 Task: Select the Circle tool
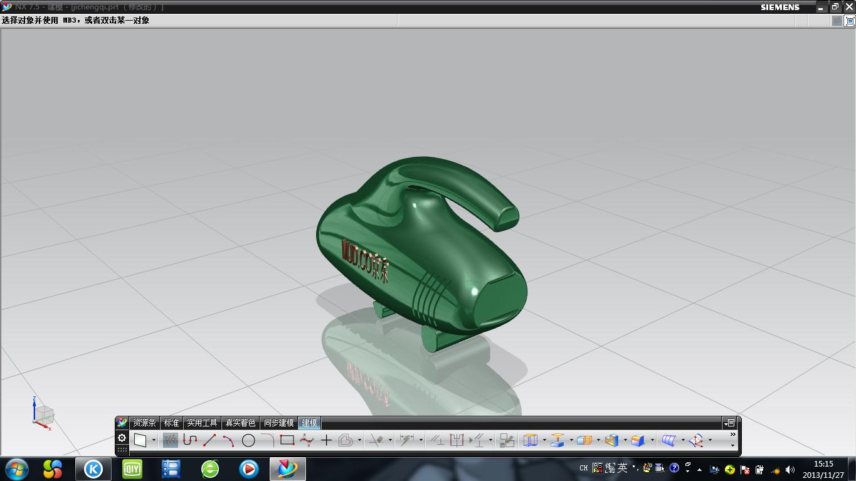tap(248, 440)
